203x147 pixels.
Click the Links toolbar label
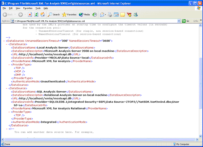coord(196,21)
